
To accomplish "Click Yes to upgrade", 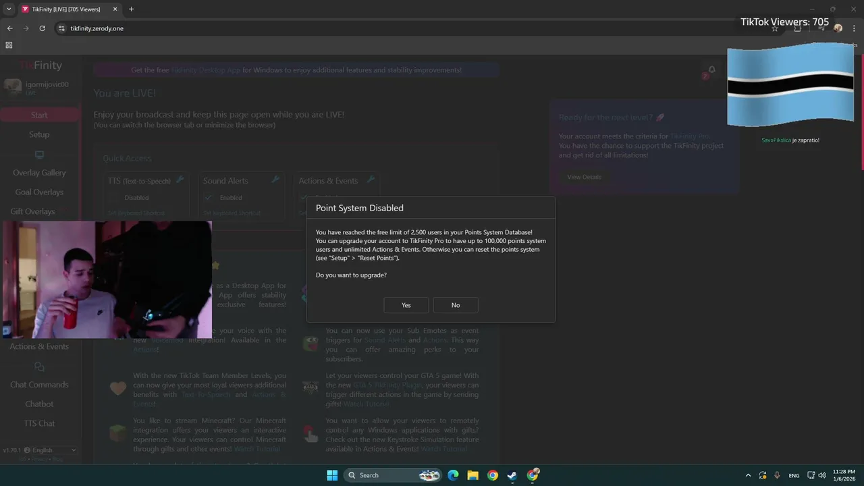I will pyautogui.click(x=406, y=305).
